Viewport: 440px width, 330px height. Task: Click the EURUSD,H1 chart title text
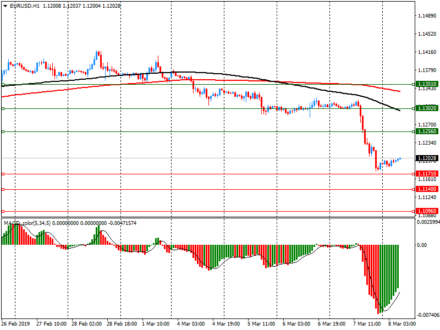pyautogui.click(x=25, y=6)
